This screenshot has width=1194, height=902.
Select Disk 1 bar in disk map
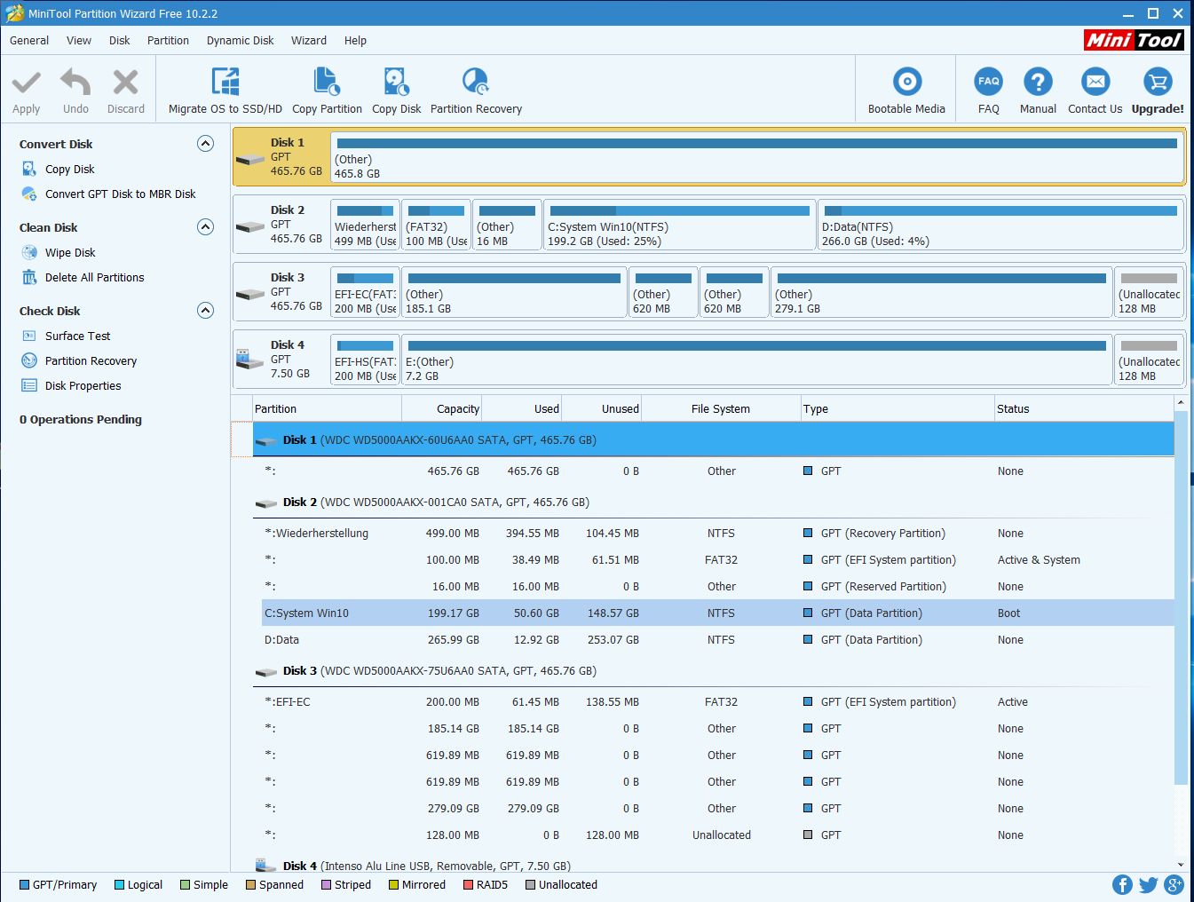coord(756,156)
